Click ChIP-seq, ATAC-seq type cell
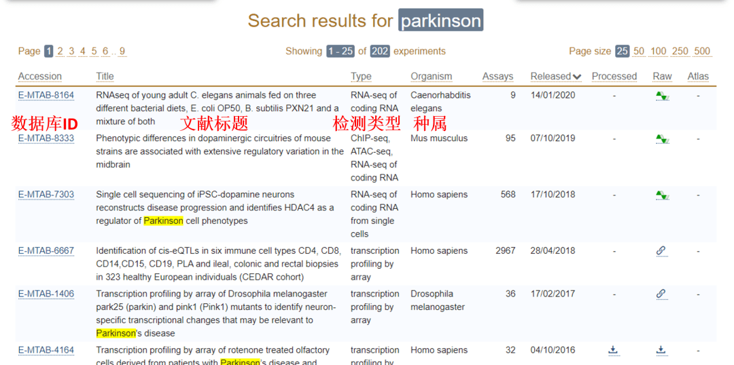Screen dimensions: 734x365 (x=374, y=158)
